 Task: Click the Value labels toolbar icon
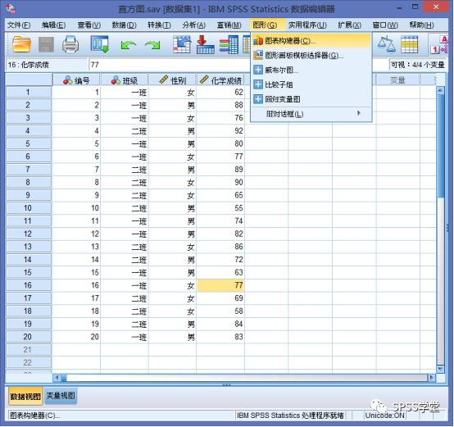(440, 44)
